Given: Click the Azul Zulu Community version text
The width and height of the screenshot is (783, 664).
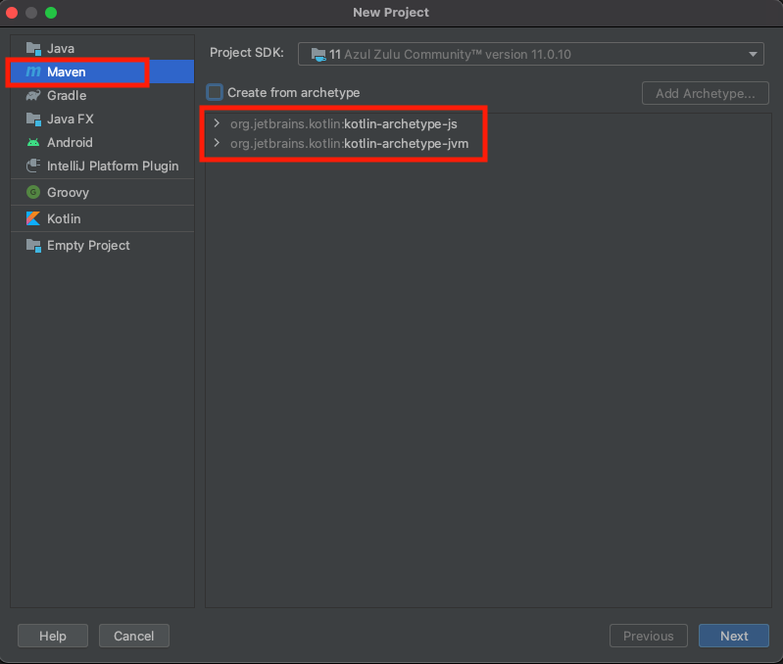Looking at the screenshot, I should pyautogui.click(x=457, y=55).
